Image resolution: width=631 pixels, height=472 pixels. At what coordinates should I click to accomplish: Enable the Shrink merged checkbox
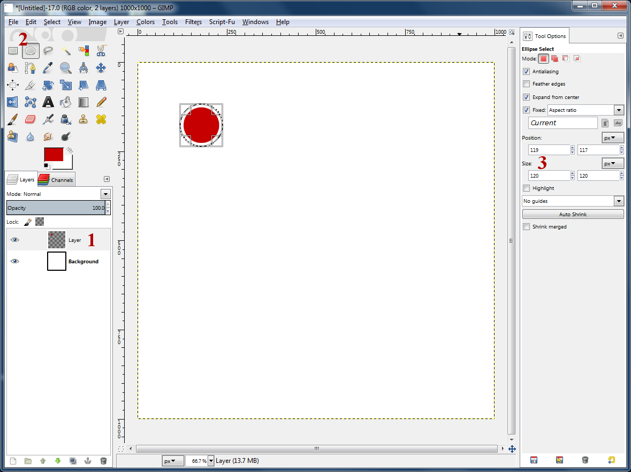click(527, 226)
